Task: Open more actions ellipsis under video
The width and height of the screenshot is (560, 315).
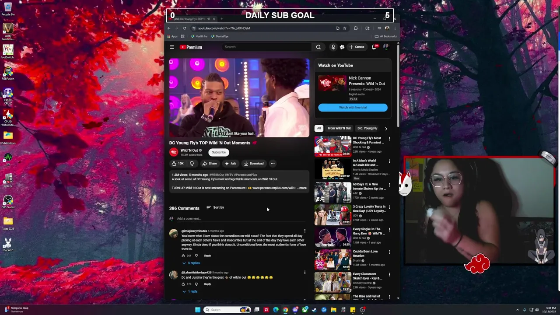Action: pyautogui.click(x=273, y=164)
